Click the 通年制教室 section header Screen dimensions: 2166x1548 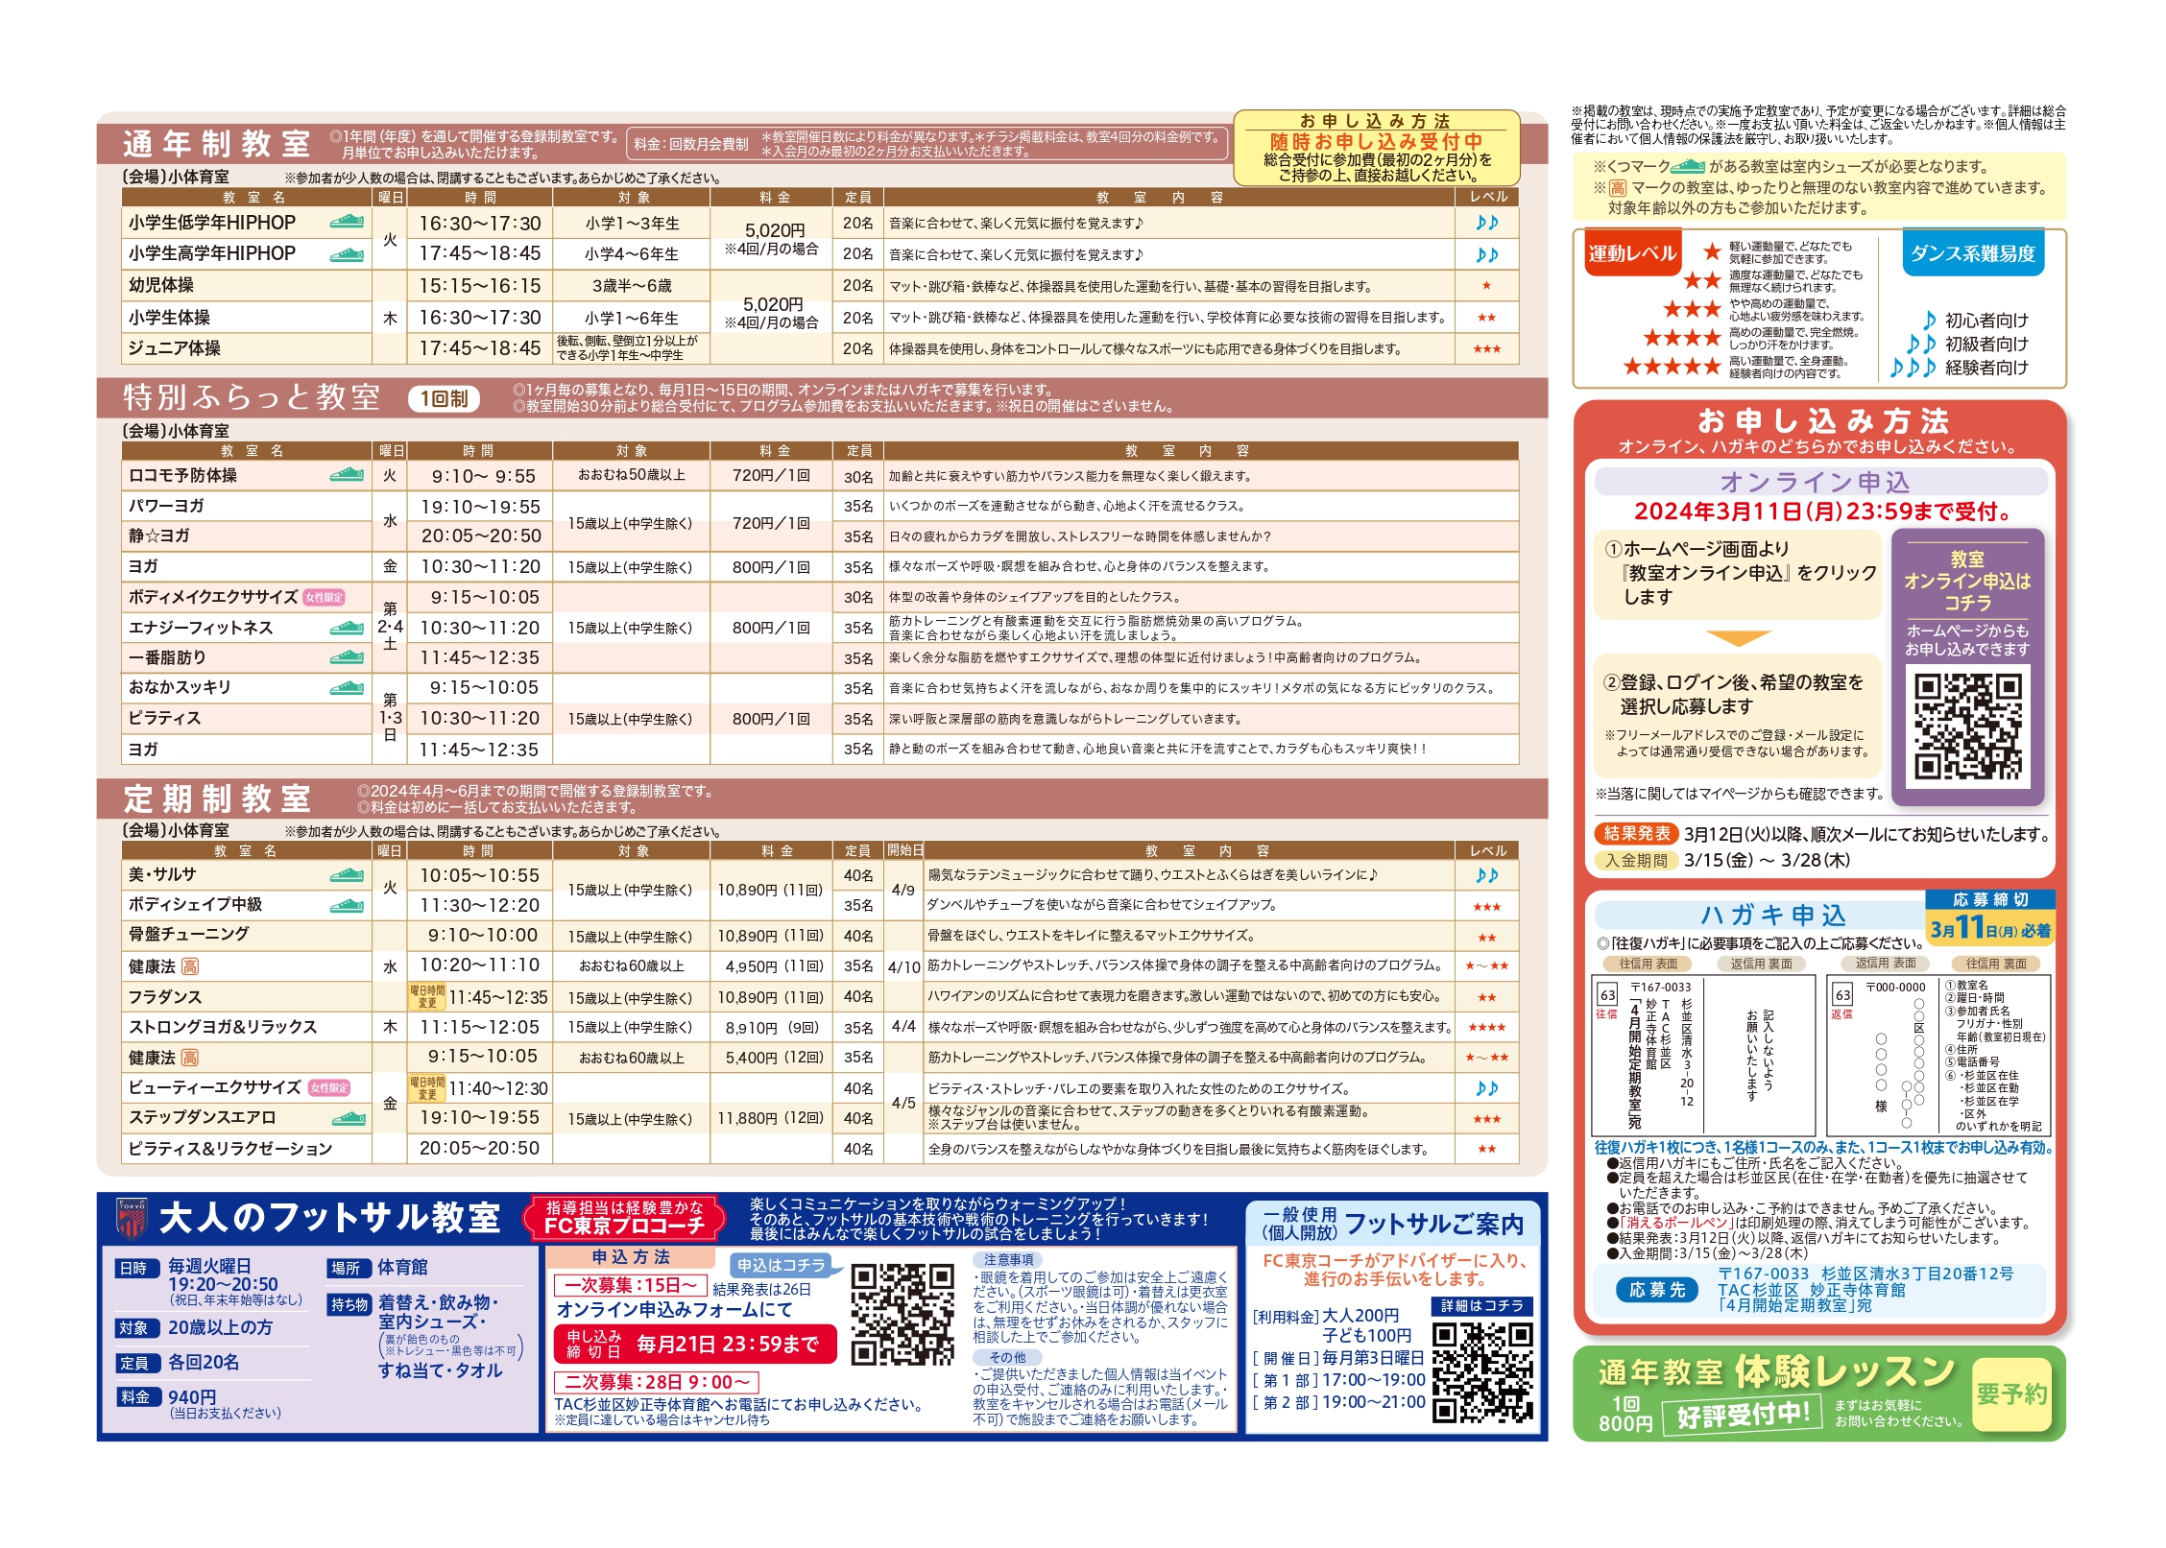[x=217, y=144]
